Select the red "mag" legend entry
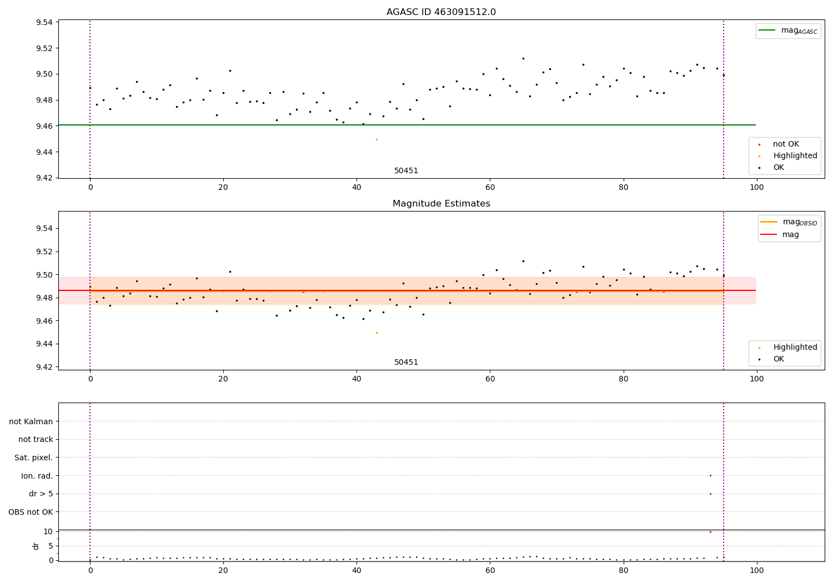 [x=780, y=235]
